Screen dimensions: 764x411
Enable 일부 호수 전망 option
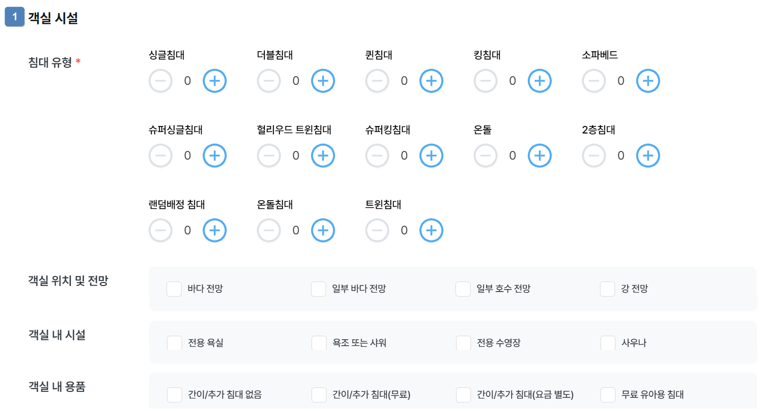click(463, 289)
